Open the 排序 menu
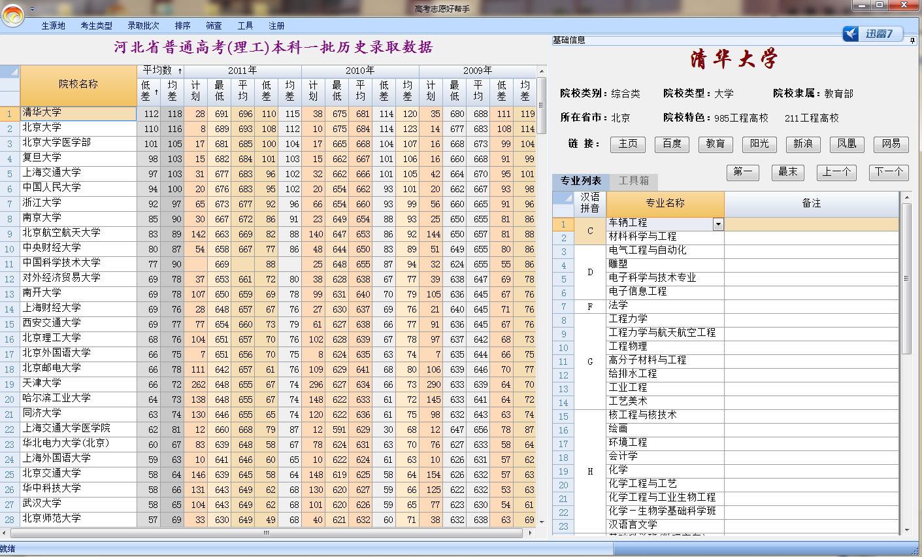This screenshot has width=922, height=557. pyautogui.click(x=183, y=25)
